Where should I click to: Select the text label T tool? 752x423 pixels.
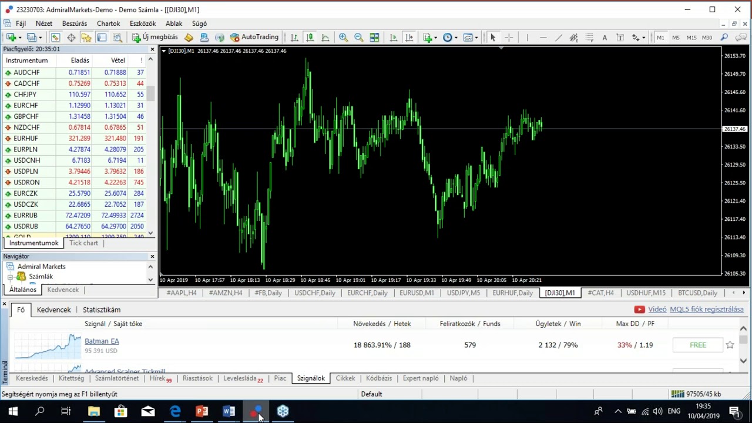(x=620, y=38)
